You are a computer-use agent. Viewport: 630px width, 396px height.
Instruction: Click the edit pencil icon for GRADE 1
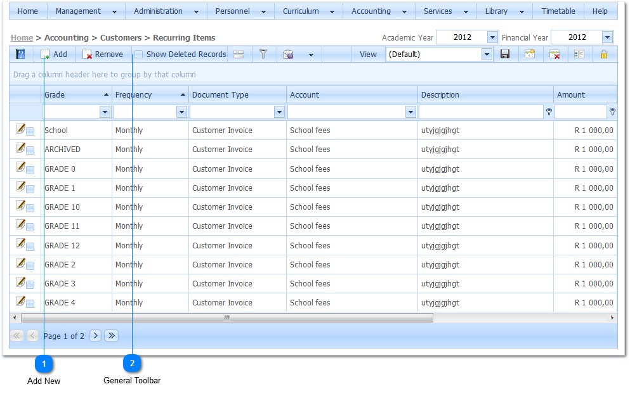tap(20, 186)
